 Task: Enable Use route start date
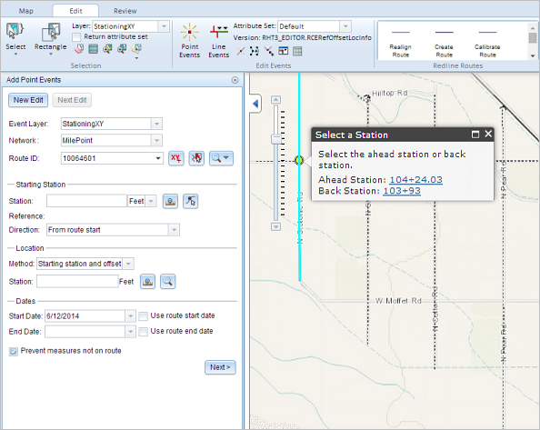point(143,316)
